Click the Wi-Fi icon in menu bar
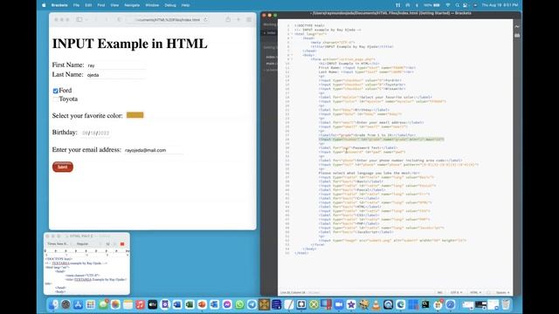The image size is (559, 314). (x=448, y=5)
